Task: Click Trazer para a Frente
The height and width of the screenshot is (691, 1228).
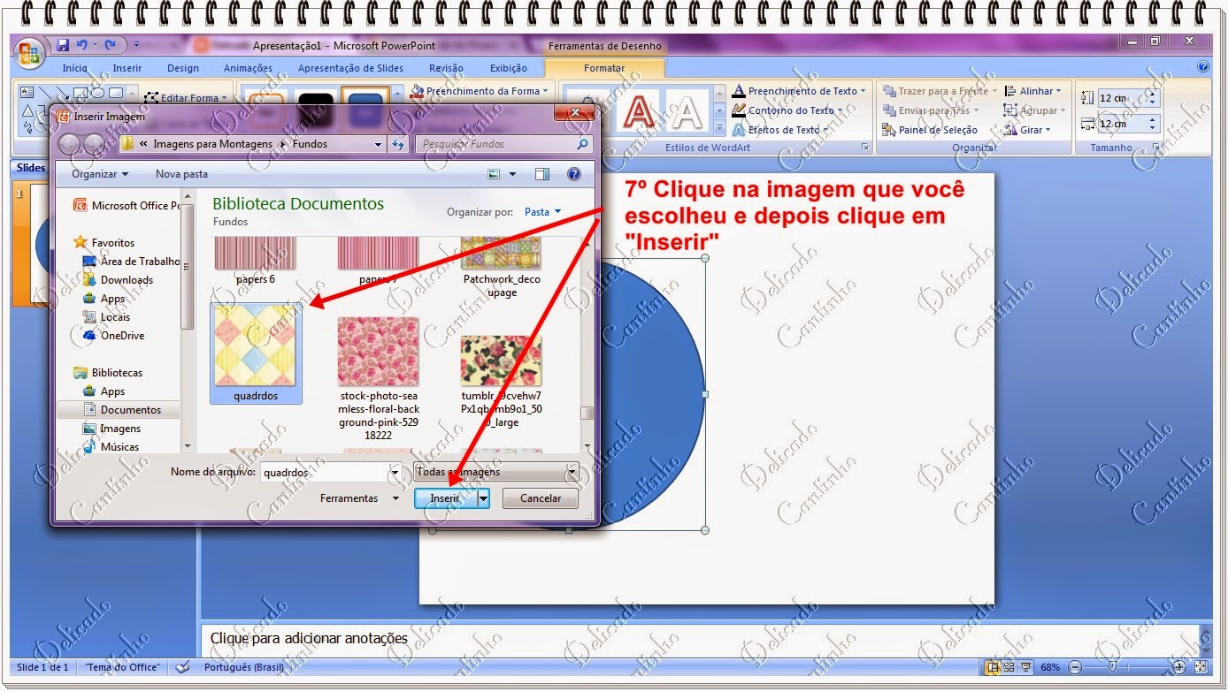Action: pos(939,91)
